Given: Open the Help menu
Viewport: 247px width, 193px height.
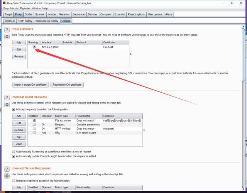Looking at the screenshot, I should pyautogui.click(x=45, y=8).
